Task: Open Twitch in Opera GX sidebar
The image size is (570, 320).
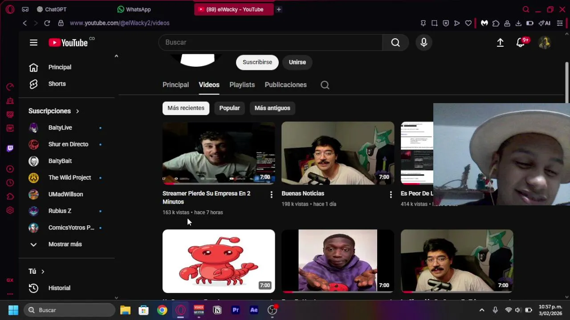Action: tap(10, 148)
